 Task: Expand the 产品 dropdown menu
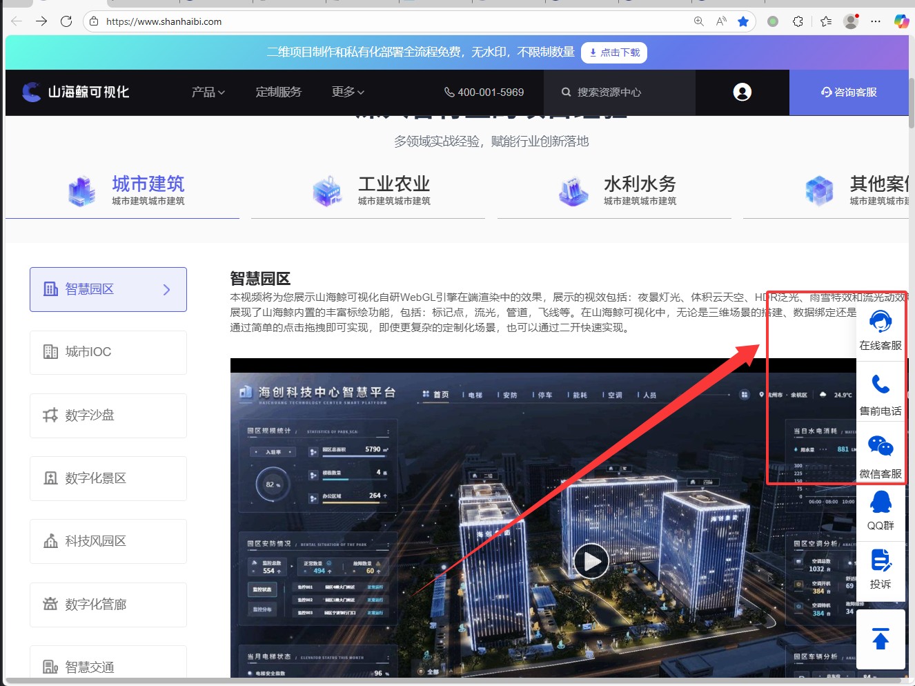tap(208, 92)
